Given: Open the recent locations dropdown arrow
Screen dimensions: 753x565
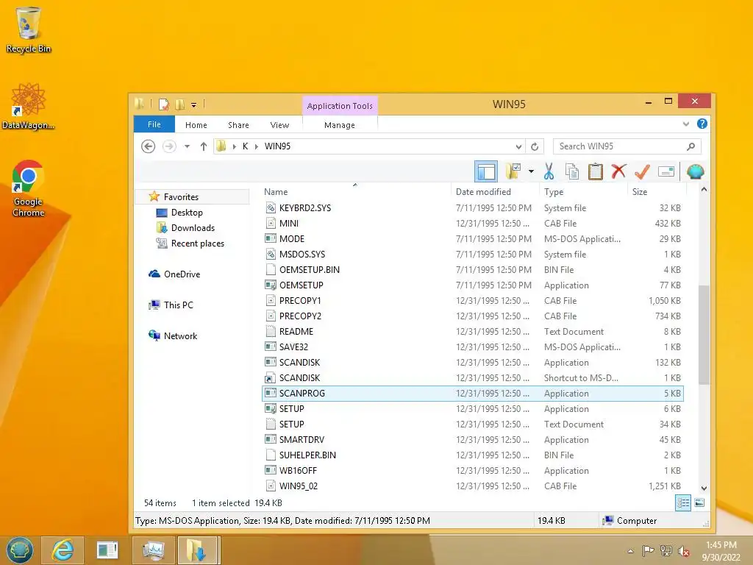Looking at the screenshot, I should point(188,146).
